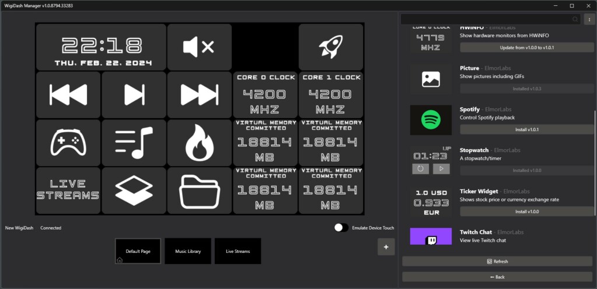597x289 pixels.
Task: Click the New WigiDash device name
Action: (19, 228)
